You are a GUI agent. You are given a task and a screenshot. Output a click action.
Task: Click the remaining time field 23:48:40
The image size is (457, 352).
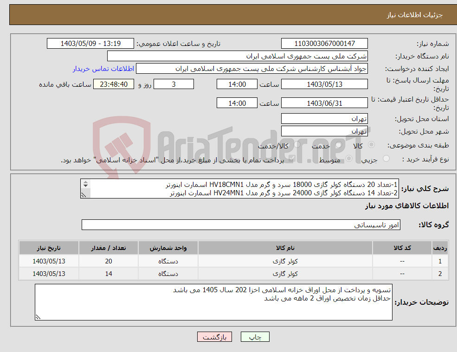(x=114, y=84)
